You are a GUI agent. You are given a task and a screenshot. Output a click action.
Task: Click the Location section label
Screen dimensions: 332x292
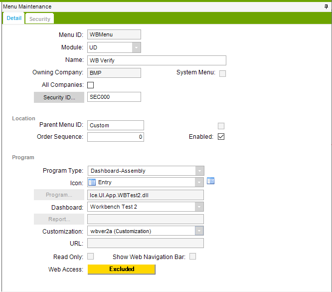coord(23,118)
